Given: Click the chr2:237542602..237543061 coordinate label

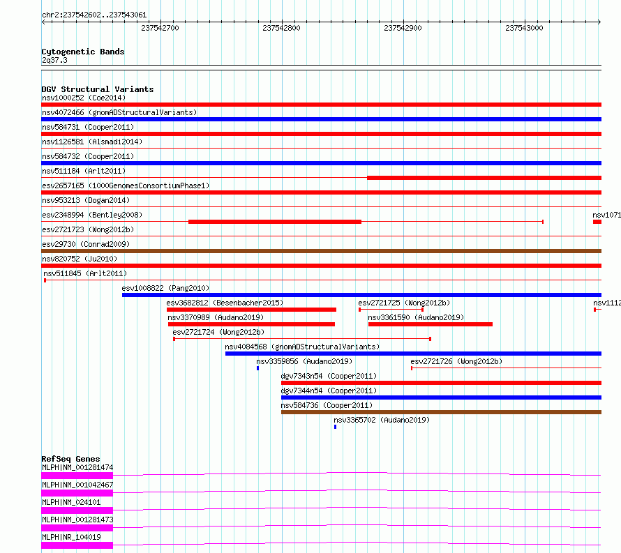Looking at the screenshot, I should point(94,15).
